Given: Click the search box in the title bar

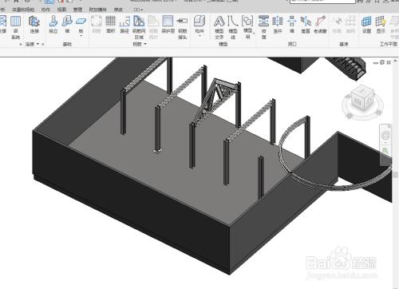Looking at the screenshot, I should [x=322, y=2].
